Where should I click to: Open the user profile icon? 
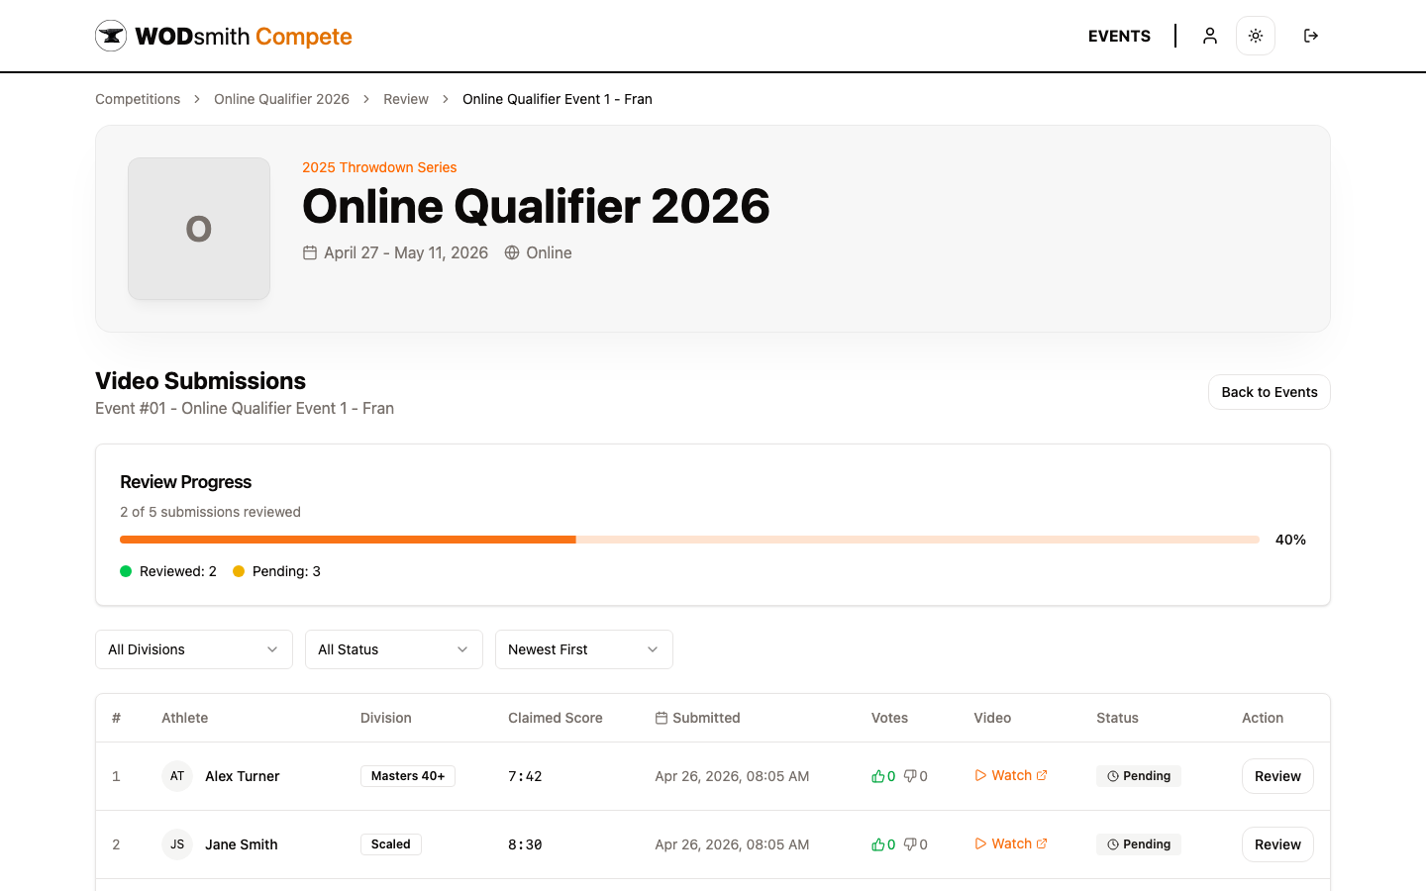click(x=1210, y=36)
